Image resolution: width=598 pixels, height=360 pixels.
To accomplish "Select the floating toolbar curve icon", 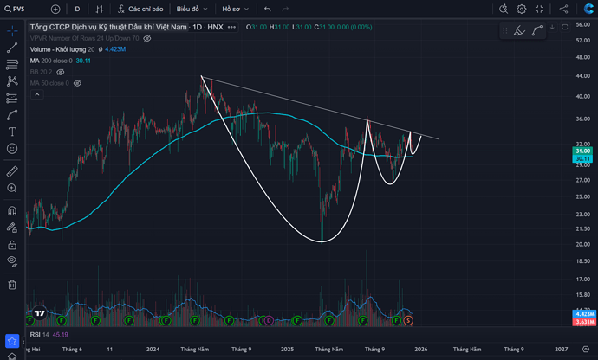I will [537, 30].
